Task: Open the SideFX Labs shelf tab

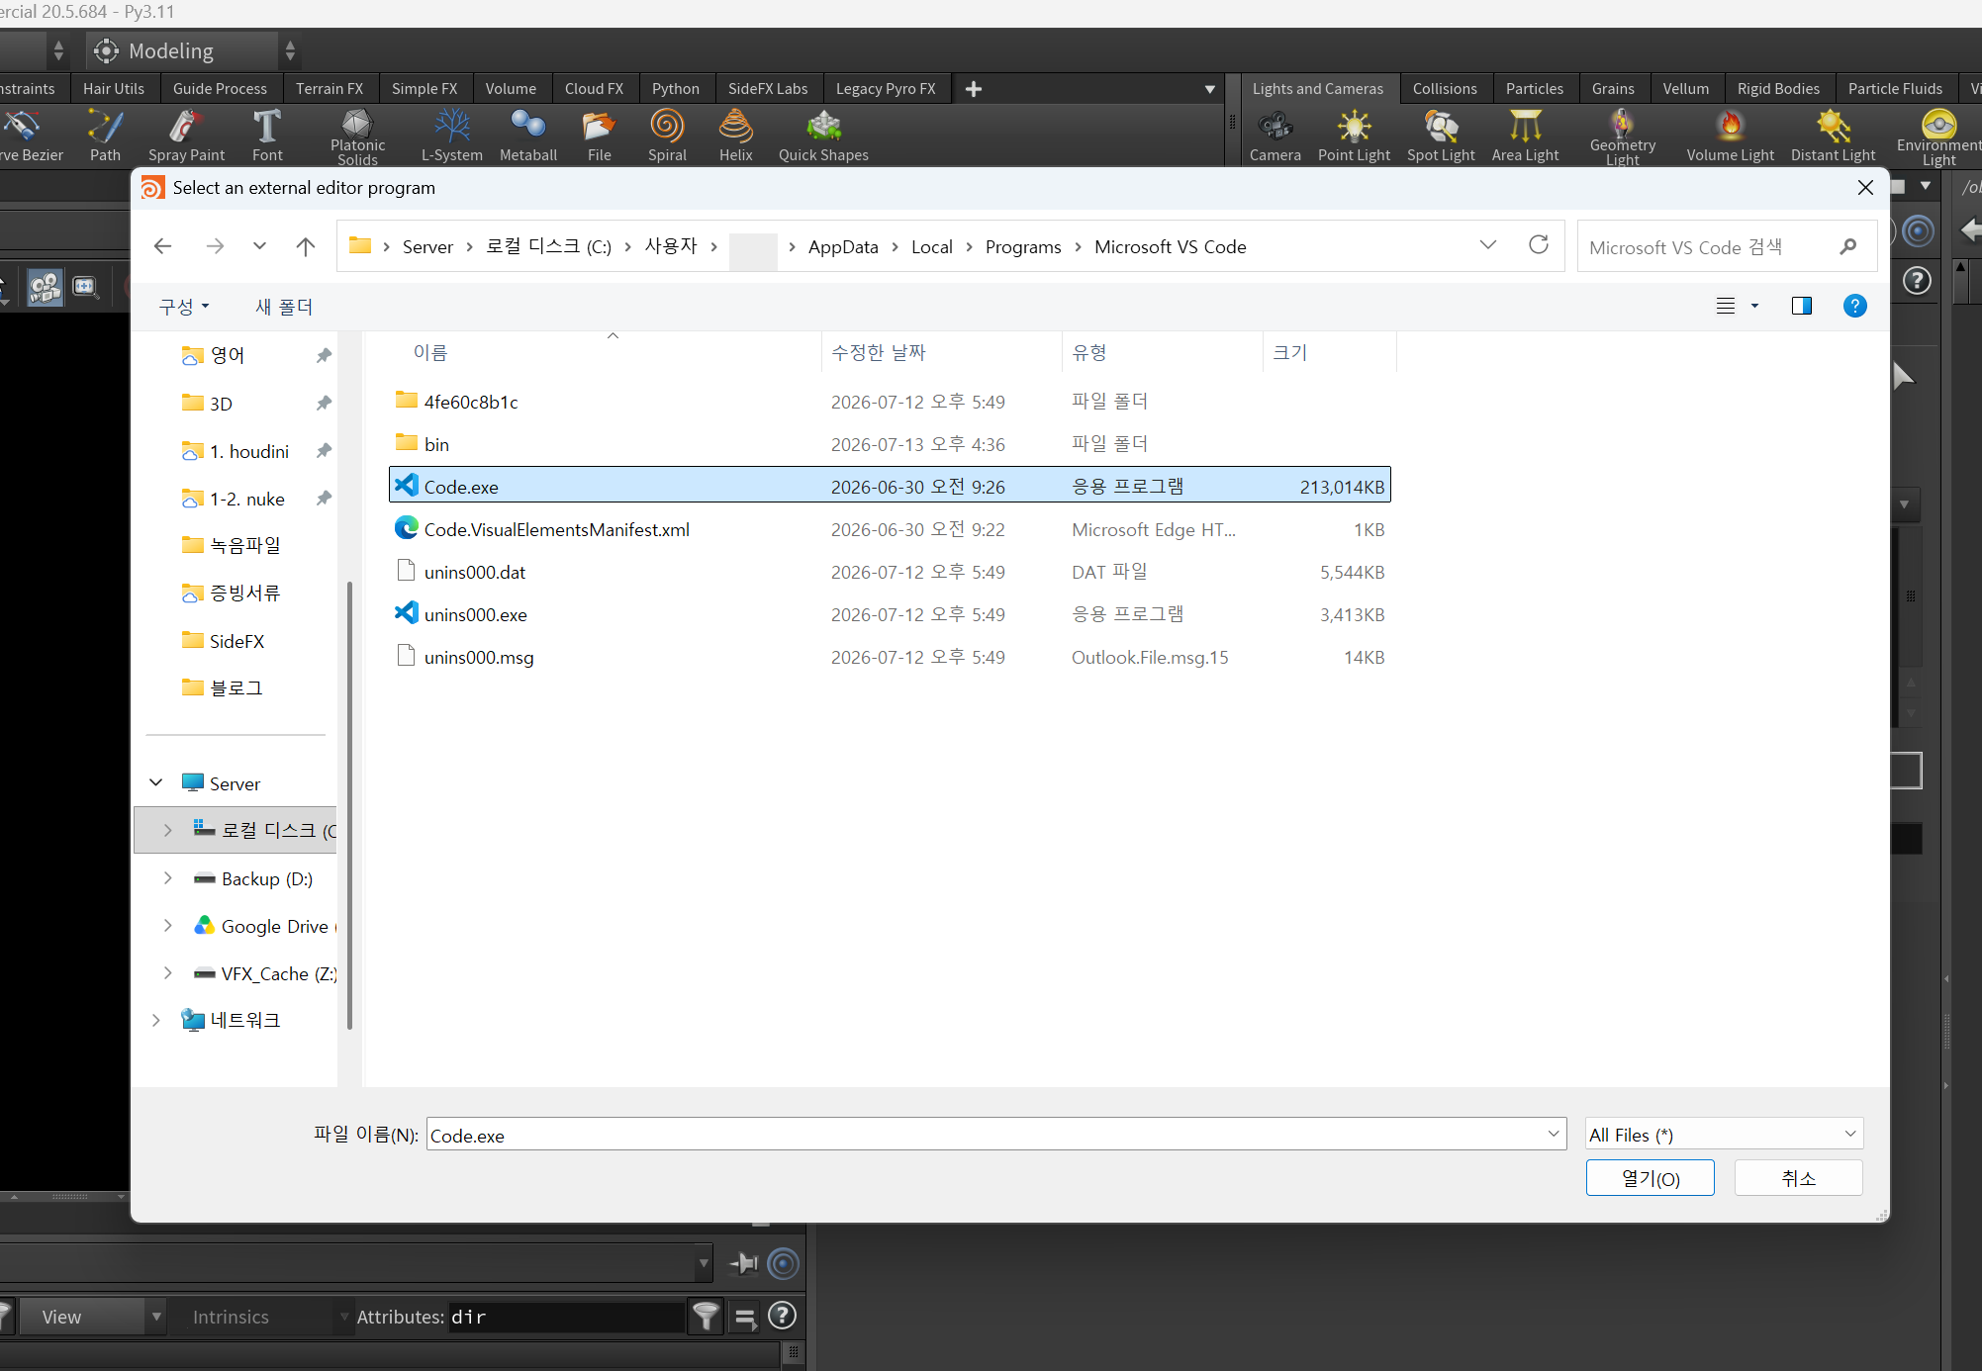Action: click(767, 88)
